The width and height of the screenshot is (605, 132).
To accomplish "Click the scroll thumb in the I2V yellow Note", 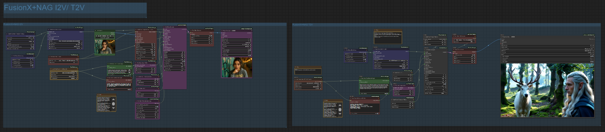I will (113, 103).
